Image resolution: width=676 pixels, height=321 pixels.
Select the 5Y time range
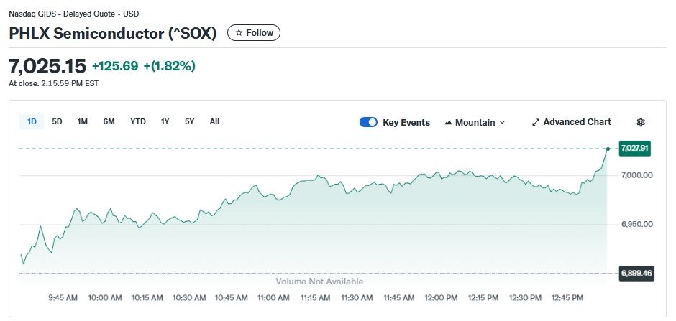pyautogui.click(x=189, y=121)
